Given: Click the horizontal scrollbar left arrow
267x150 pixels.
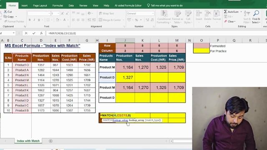Looking at the screenshot, I should tap(171, 141).
